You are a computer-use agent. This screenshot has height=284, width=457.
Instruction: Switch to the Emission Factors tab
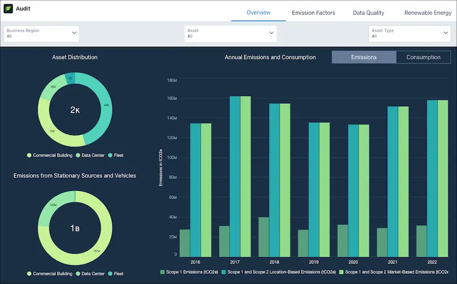click(313, 13)
